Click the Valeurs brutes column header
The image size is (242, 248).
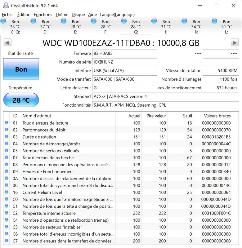click(x=213, y=116)
